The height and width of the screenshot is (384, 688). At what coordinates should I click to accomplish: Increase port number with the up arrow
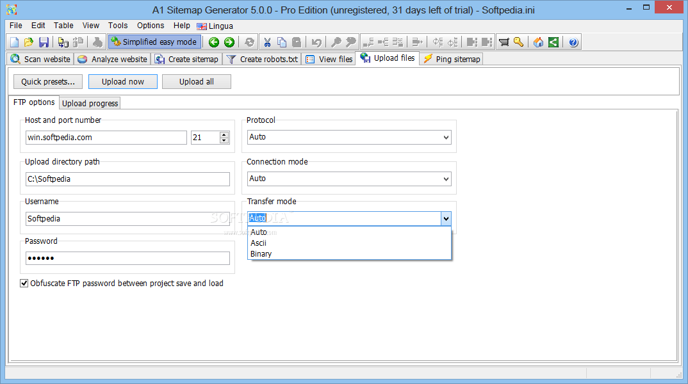coord(224,134)
